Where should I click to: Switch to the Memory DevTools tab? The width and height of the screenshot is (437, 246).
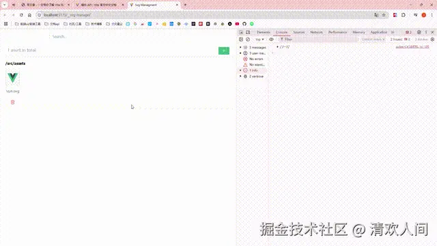[358, 32]
